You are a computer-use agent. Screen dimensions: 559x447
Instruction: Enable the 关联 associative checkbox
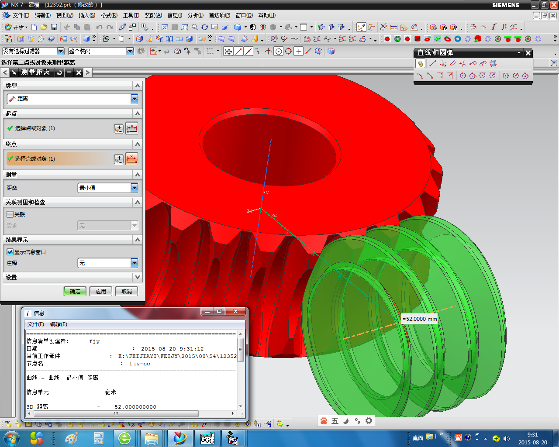pos(10,214)
